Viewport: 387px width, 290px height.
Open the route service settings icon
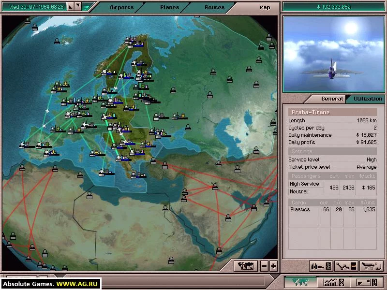321,266
